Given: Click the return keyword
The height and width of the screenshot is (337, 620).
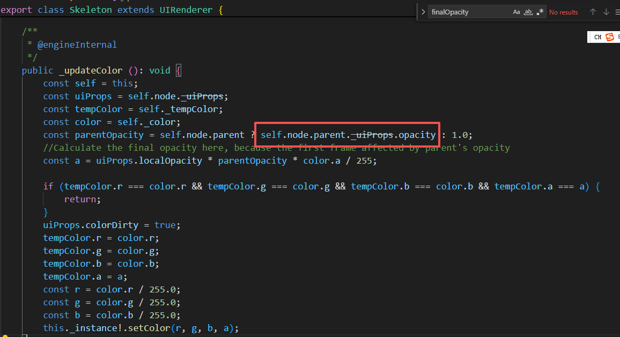Looking at the screenshot, I should tap(82, 199).
